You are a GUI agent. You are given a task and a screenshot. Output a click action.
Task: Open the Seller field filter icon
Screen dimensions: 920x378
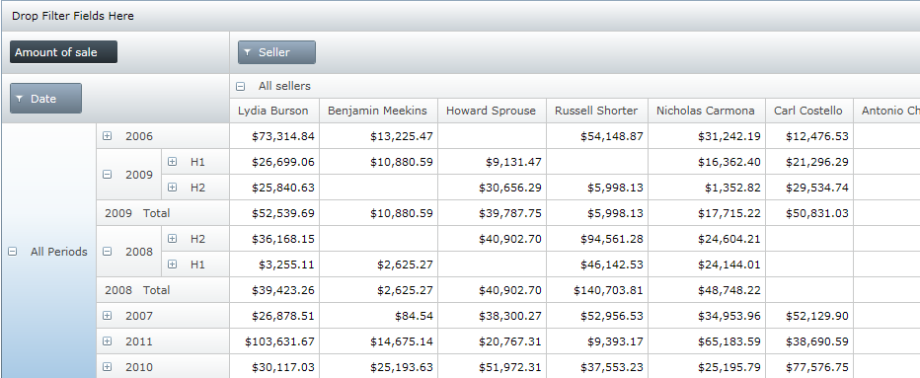[x=247, y=52]
